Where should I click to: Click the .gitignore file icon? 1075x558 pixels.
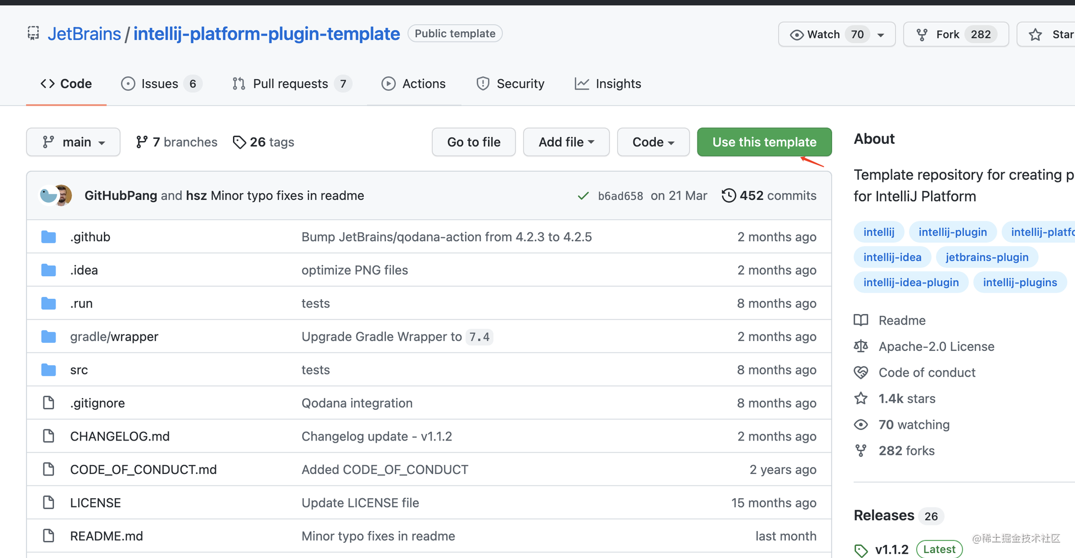coord(48,403)
